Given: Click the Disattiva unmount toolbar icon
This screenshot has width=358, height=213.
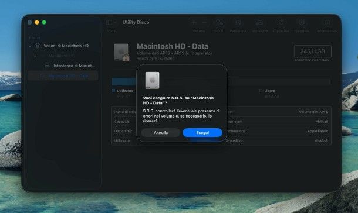Looking at the screenshot, I should pyautogui.click(x=302, y=22).
